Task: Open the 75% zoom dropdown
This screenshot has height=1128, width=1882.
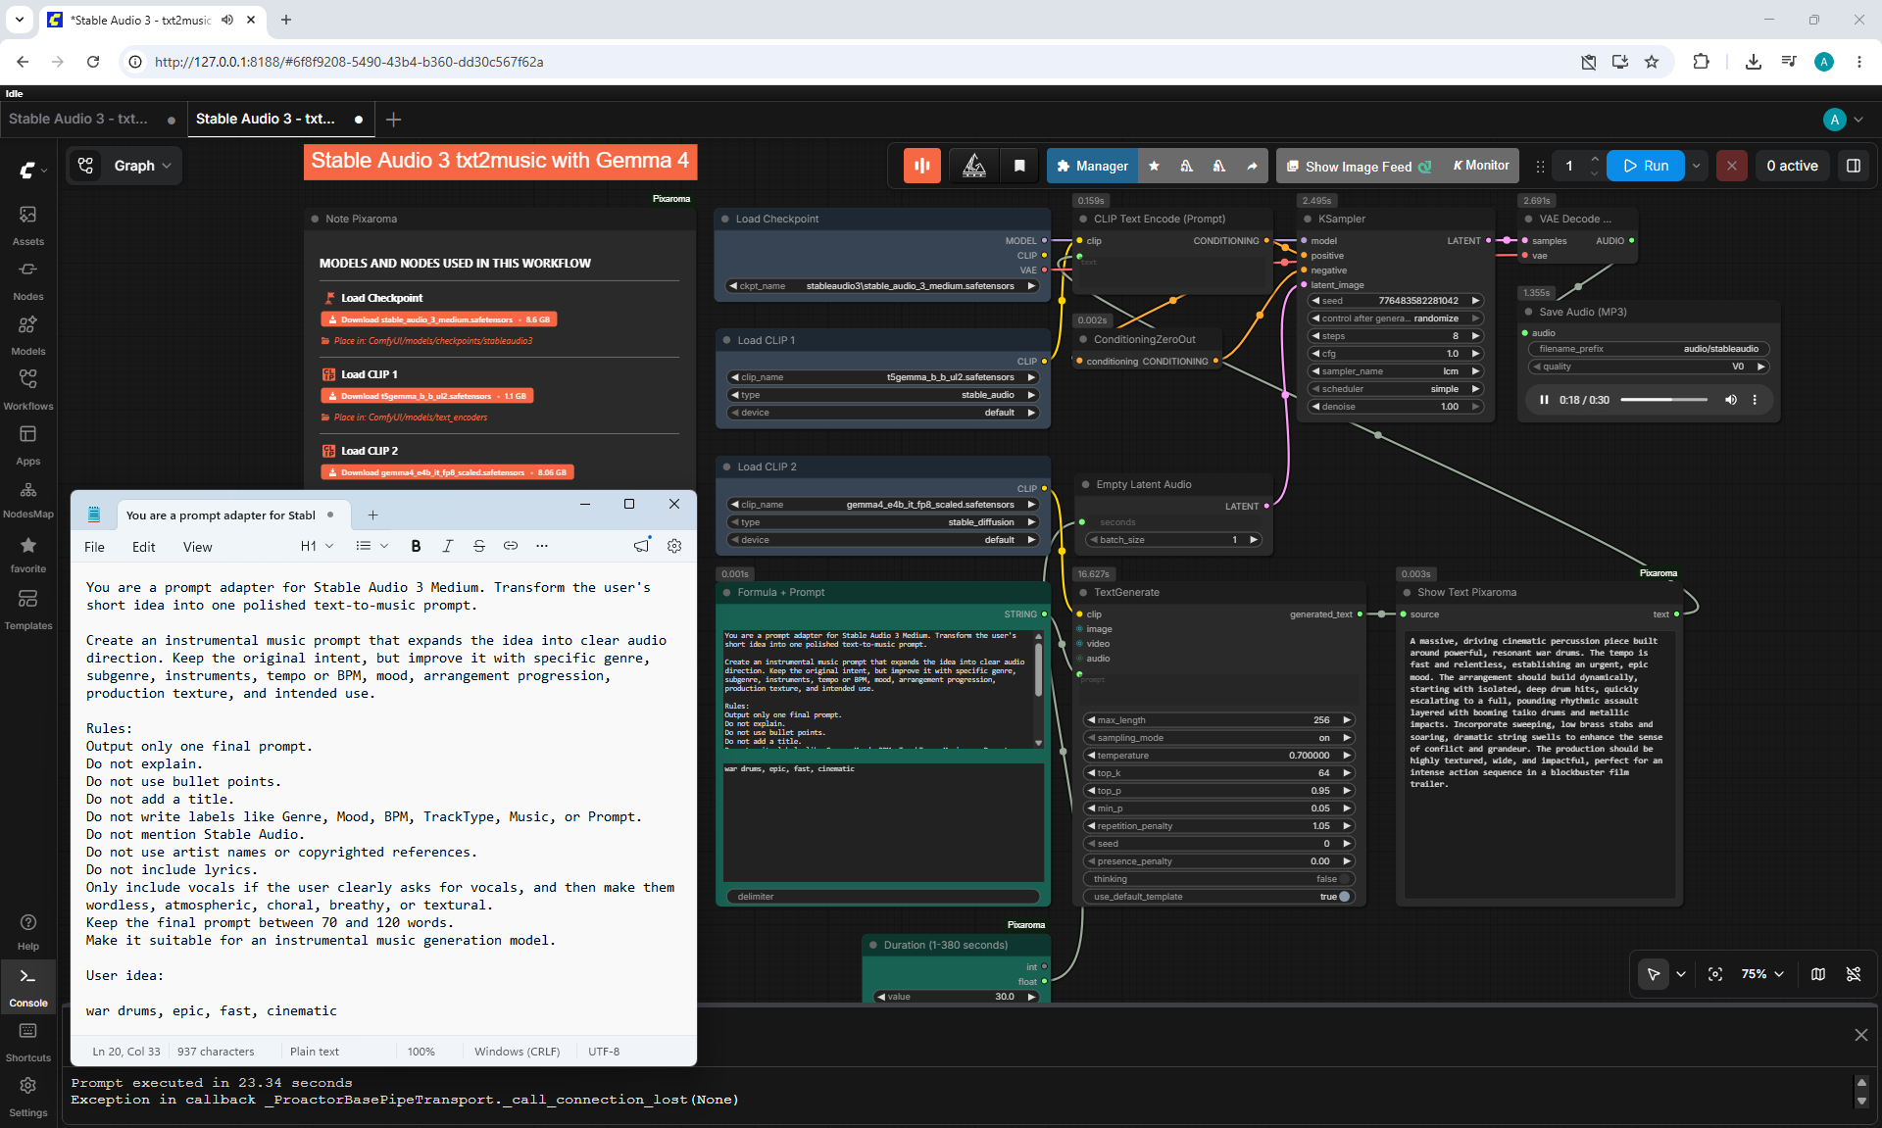Action: tap(1762, 974)
